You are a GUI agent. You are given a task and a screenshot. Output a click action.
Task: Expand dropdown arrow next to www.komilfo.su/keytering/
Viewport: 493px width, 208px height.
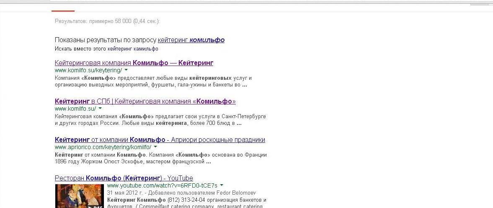[x=126, y=70]
